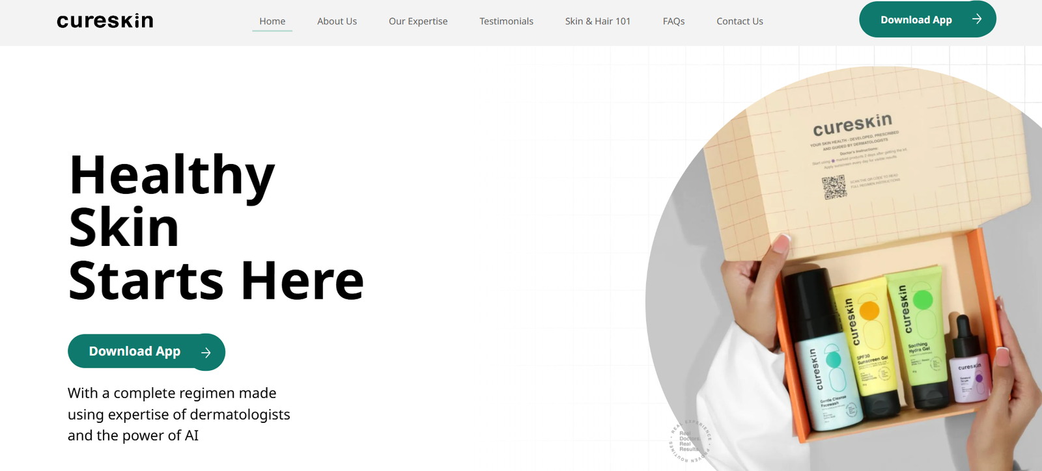Open the Testimonials nav link
This screenshot has height=471, width=1042.
(506, 21)
